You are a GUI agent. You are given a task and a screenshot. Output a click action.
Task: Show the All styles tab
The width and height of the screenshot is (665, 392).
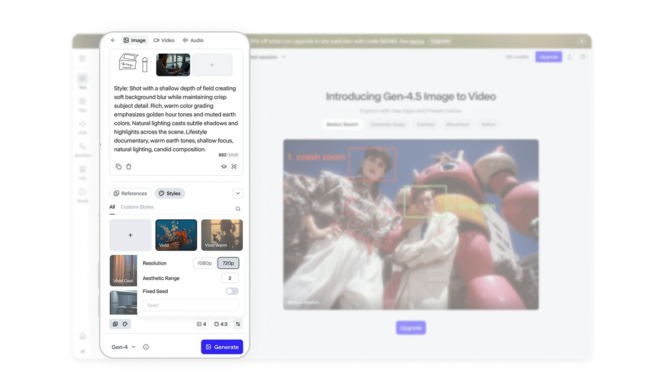coord(112,207)
